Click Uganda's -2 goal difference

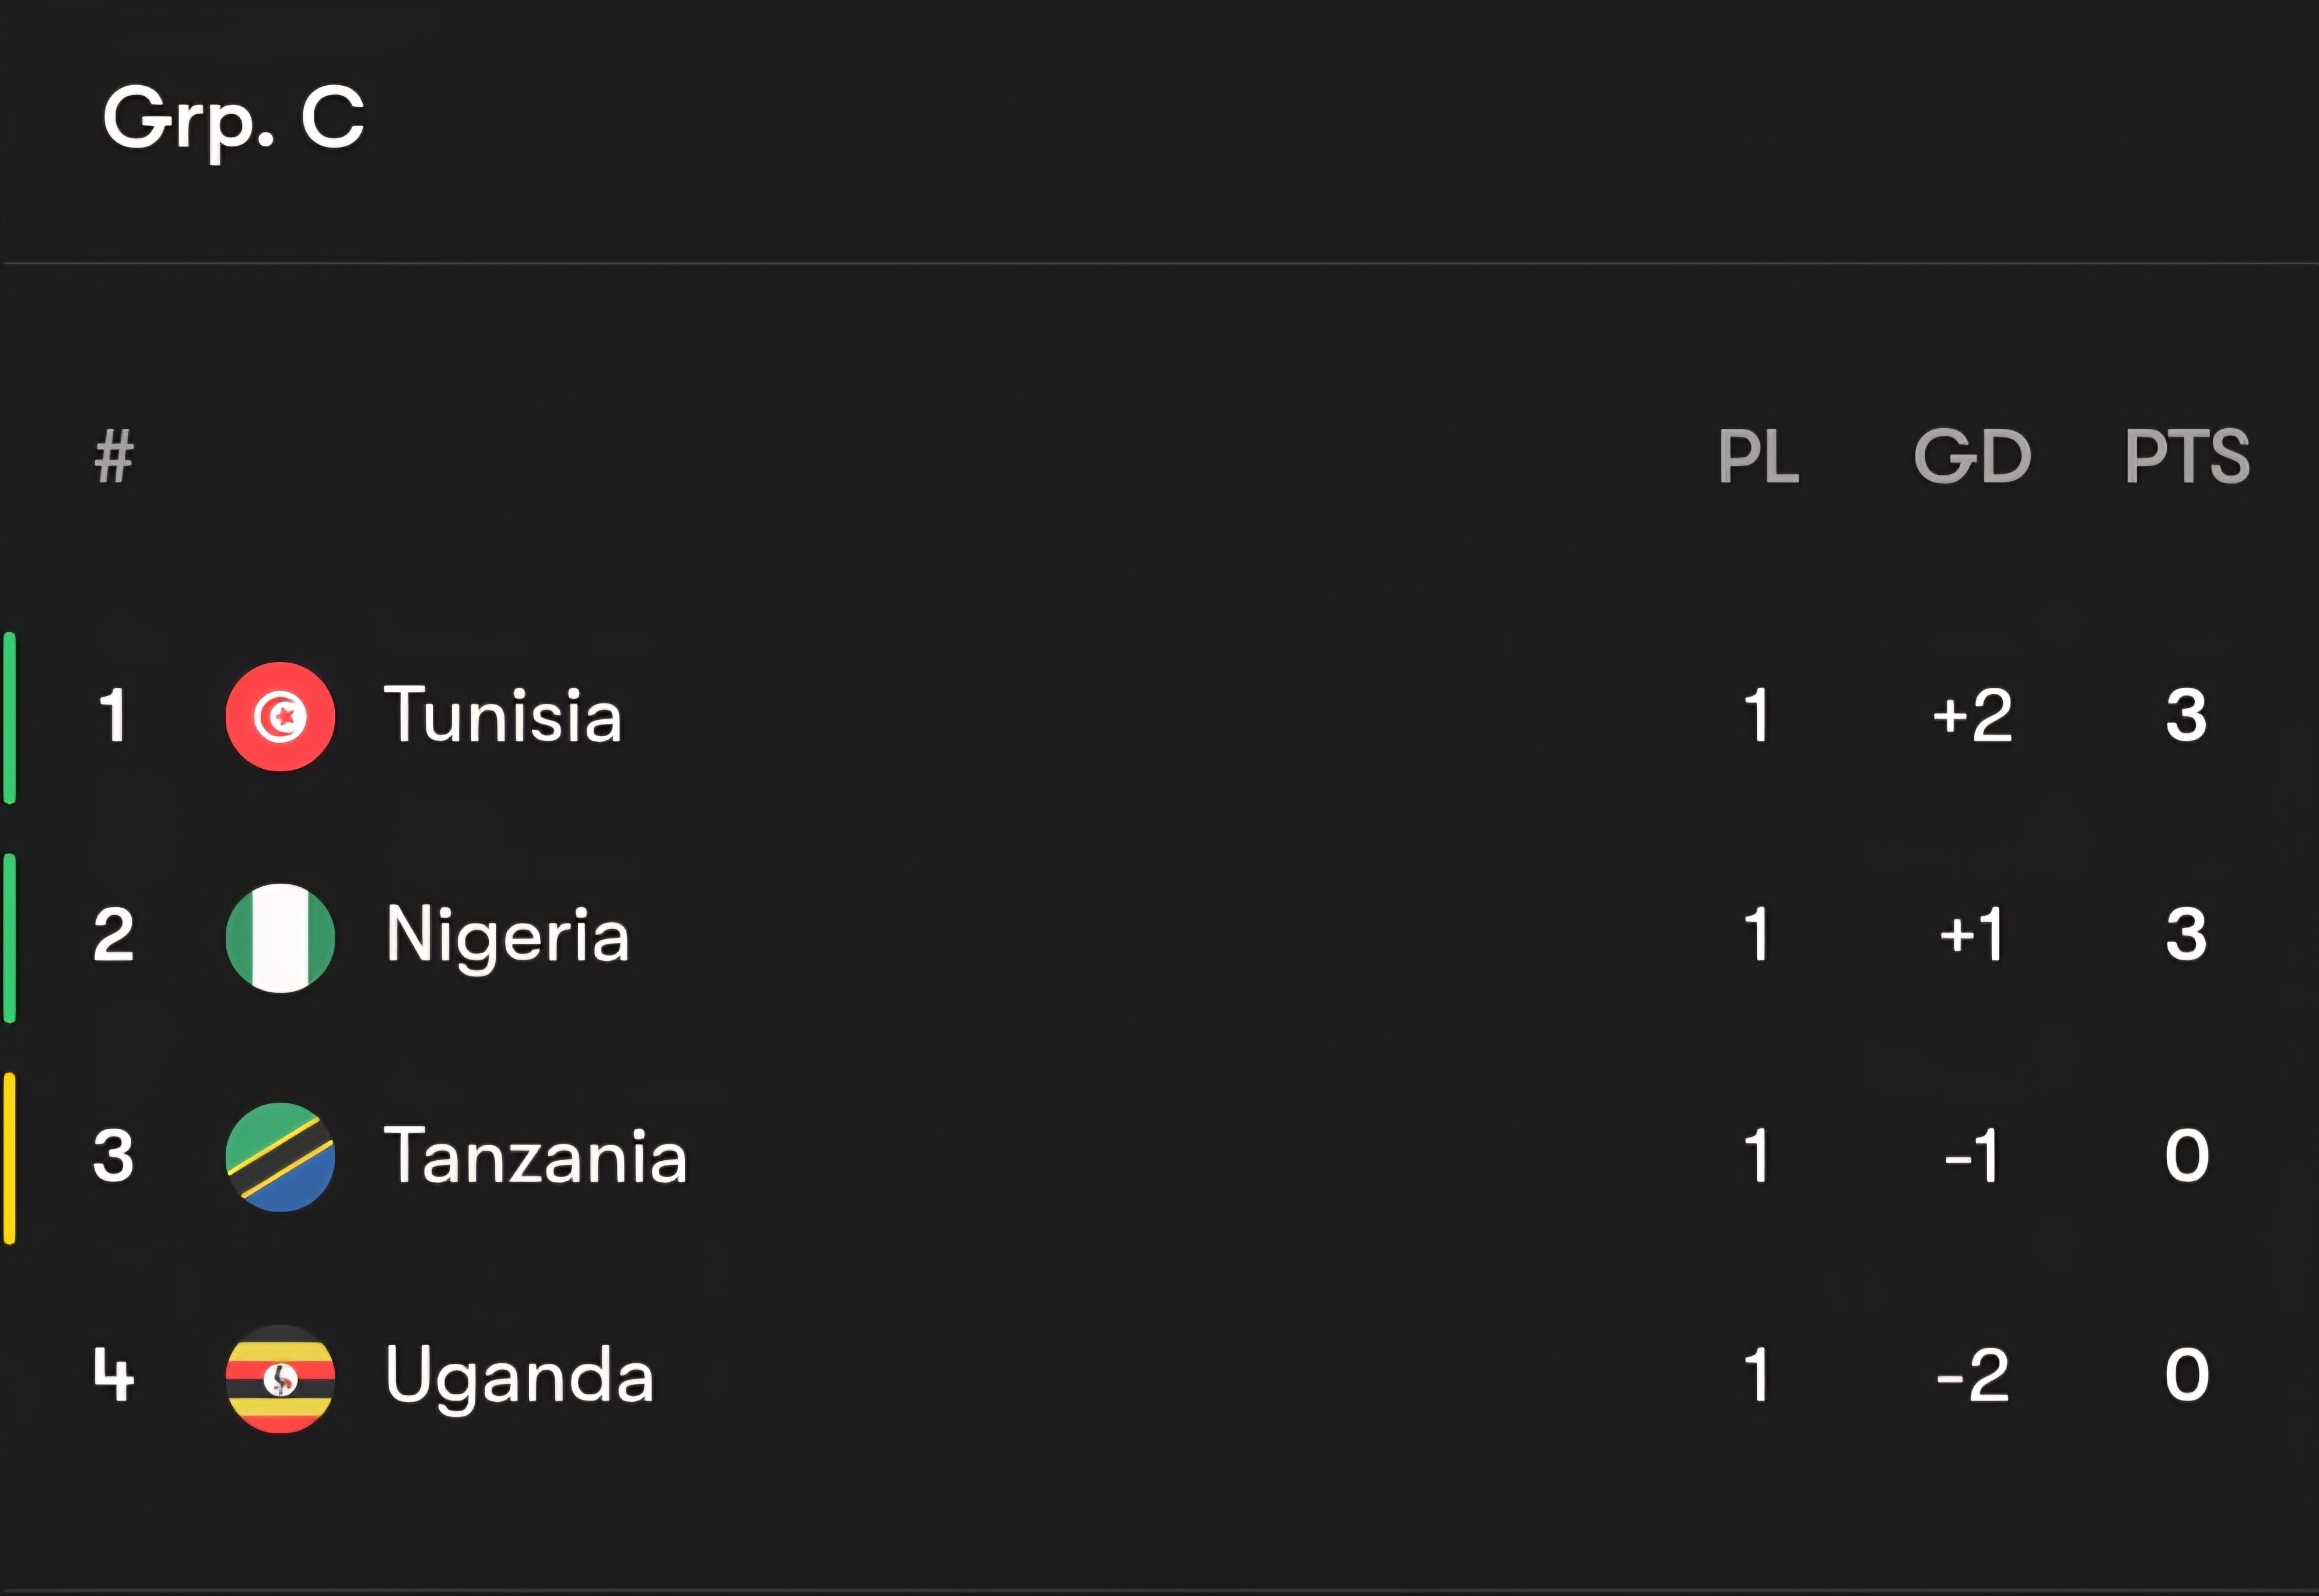click(x=1972, y=1376)
